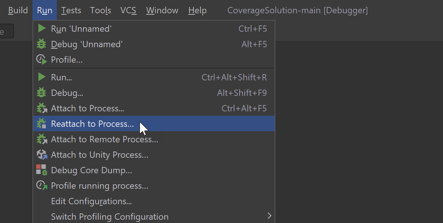Viewport: 443px width, 223px height.
Task: Click the Attach to Process bug icon
Action: 42,108
